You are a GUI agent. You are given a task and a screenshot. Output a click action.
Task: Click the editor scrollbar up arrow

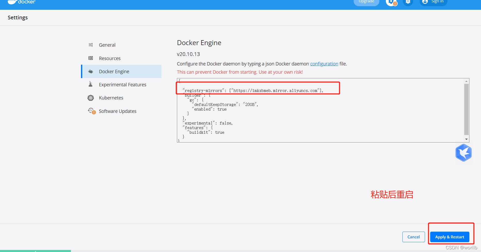[466, 81]
